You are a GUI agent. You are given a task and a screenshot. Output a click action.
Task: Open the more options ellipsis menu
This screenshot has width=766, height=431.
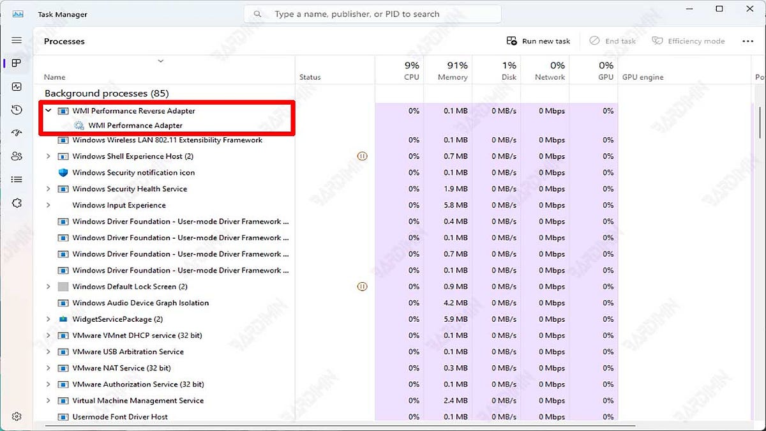tap(747, 40)
